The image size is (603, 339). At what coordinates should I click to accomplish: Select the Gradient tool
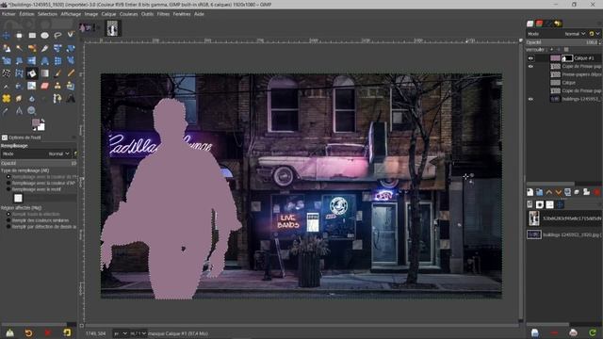(x=44, y=73)
